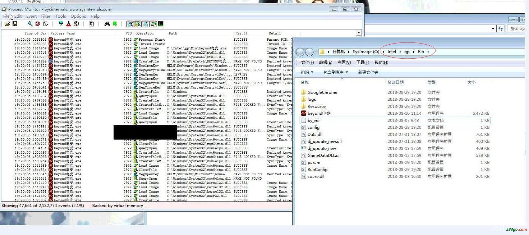Viewport: 529px width, 235px height.
Task: Click the green Jump To Object icon
Action: (x=115, y=24)
